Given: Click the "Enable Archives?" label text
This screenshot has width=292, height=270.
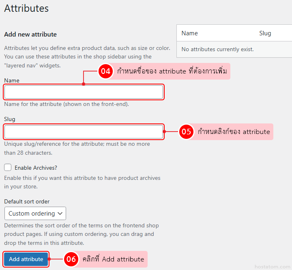Looking at the screenshot, I should tap(36, 168).
